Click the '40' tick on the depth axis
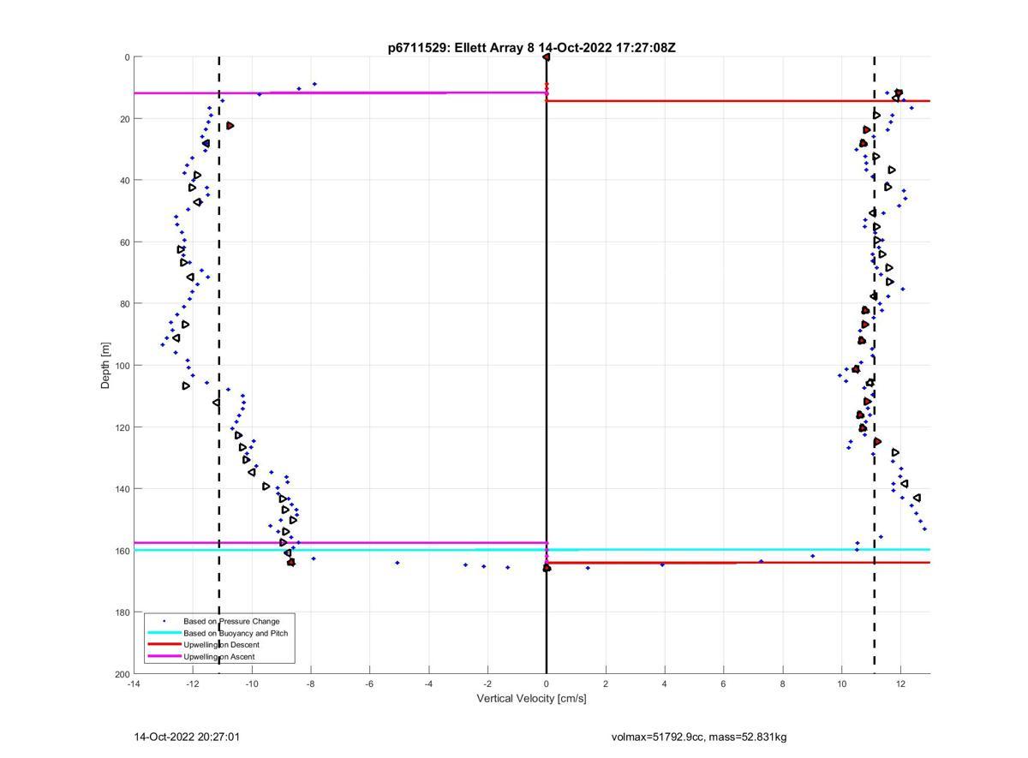This screenshot has width=1028, height=758. click(124, 181)
